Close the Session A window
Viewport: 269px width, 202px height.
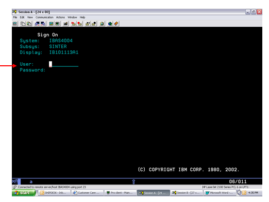point(259,12)
